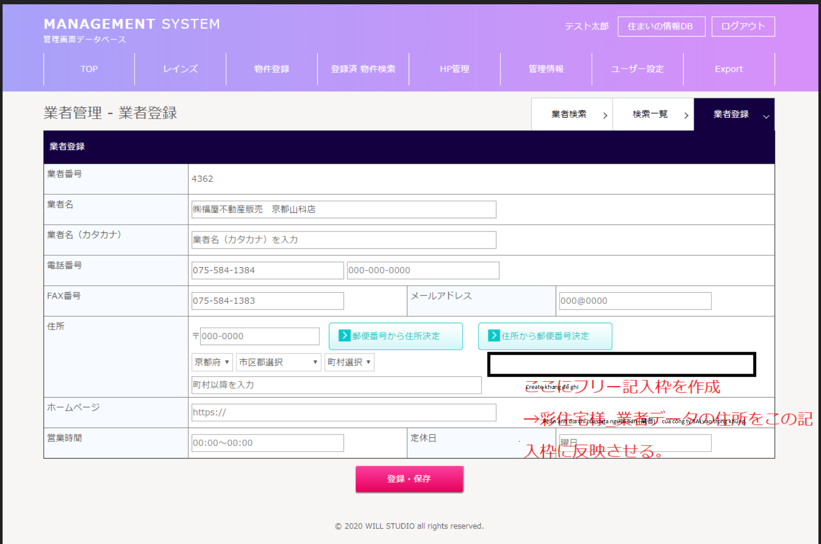Open 住まいの情報DB link button
821x544 pixels.
(x=661, y=27)
